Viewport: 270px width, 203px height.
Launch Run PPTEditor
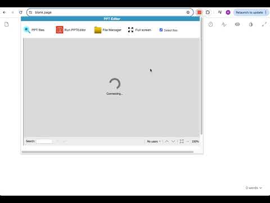tap(71, 30)
